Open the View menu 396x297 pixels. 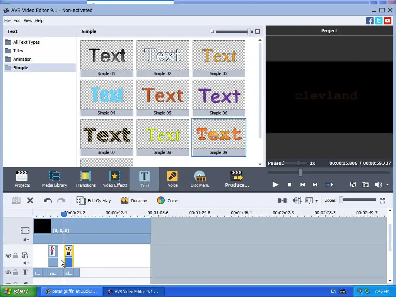coord(28,20)
